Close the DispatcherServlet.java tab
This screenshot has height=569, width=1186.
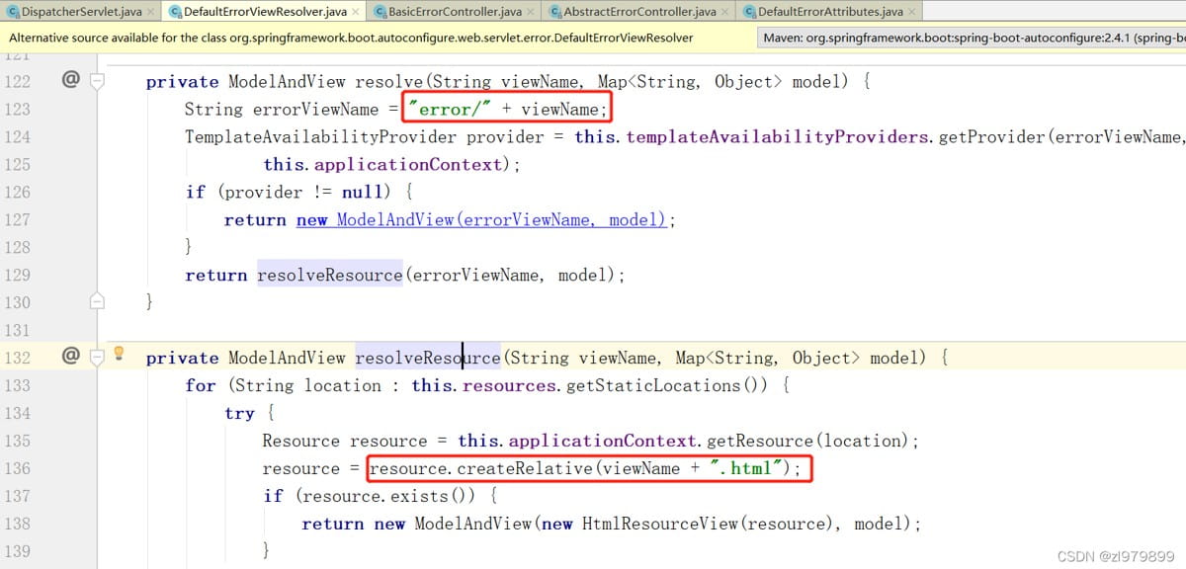[150, 13]
